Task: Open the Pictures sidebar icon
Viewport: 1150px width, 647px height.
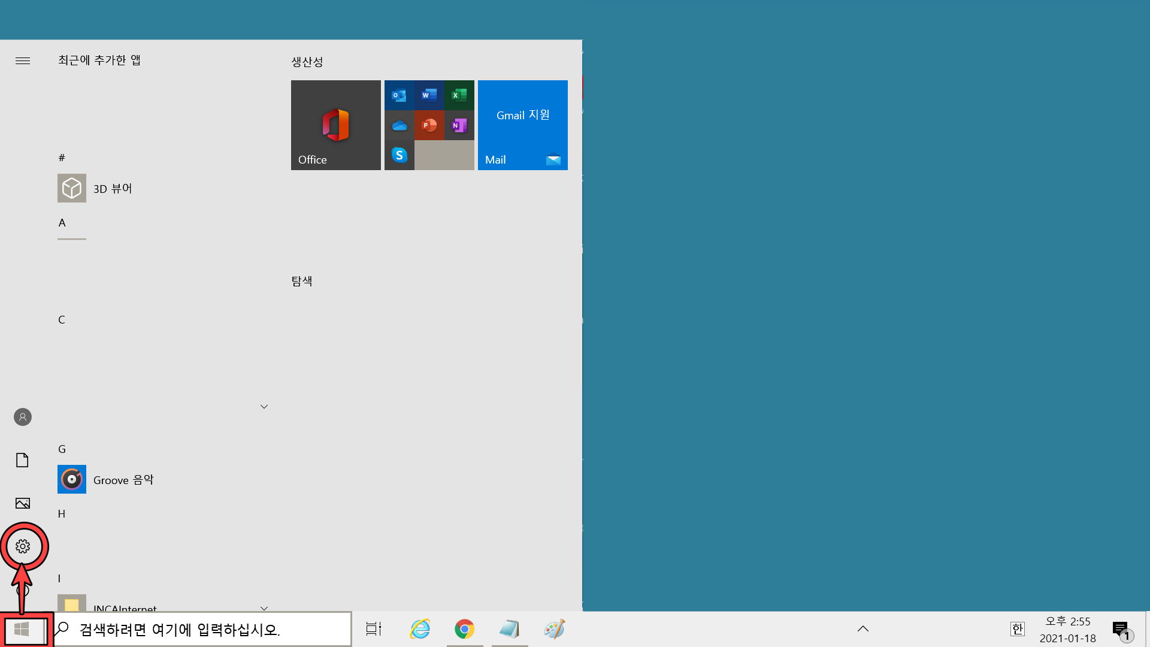Action: point(23,503)
